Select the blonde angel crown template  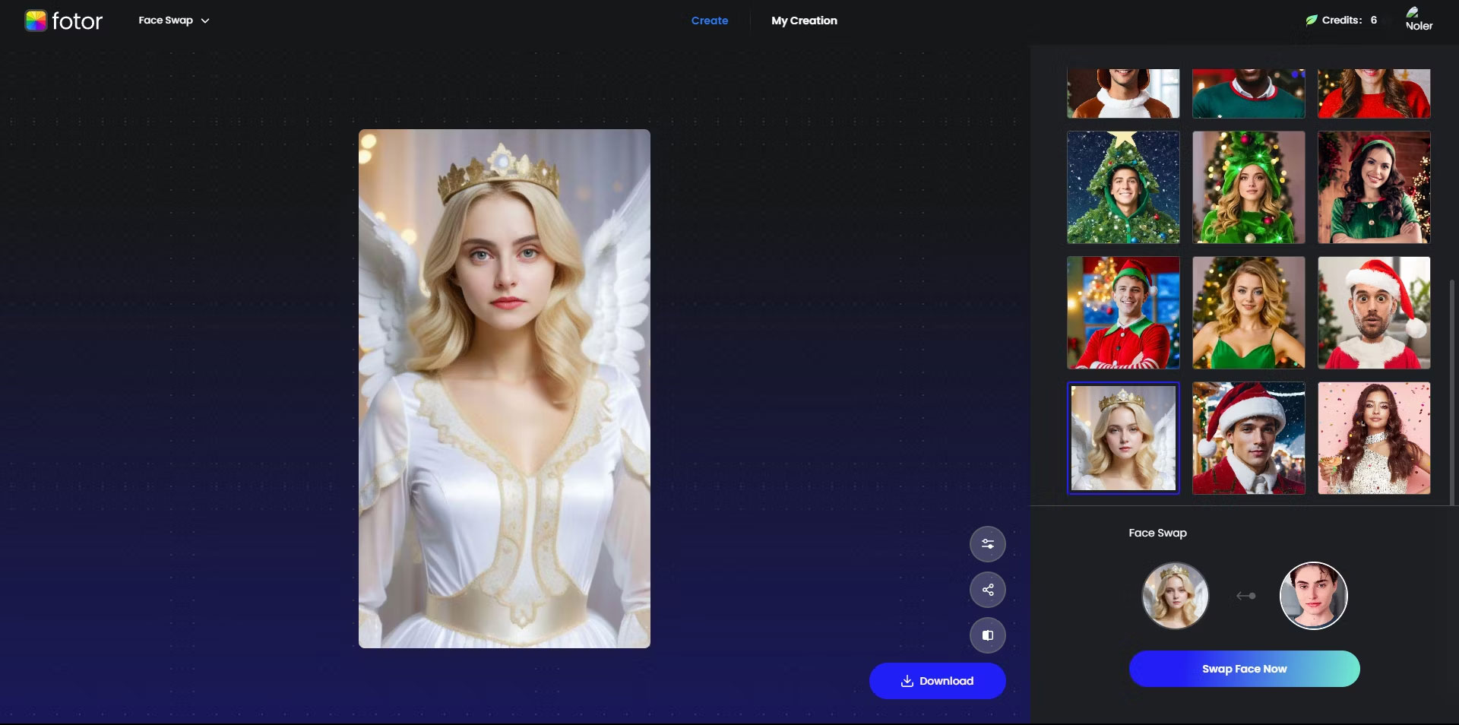pos(1123,438)
